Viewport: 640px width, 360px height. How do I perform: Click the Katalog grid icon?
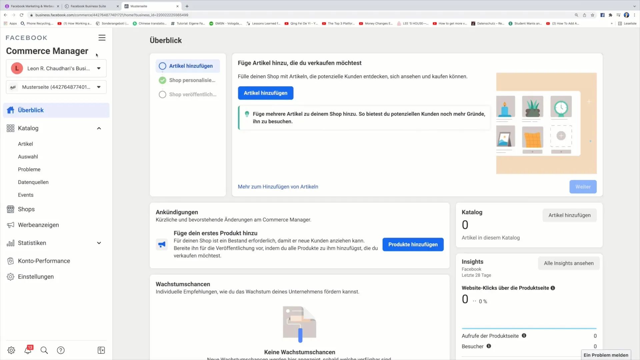[11, 128]
